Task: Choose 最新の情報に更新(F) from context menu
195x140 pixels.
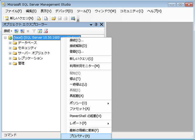Action: (x=86, y=130)
